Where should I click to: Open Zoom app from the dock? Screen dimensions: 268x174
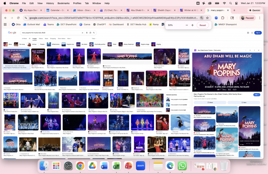pyautogui.click(x=141, y=166)
